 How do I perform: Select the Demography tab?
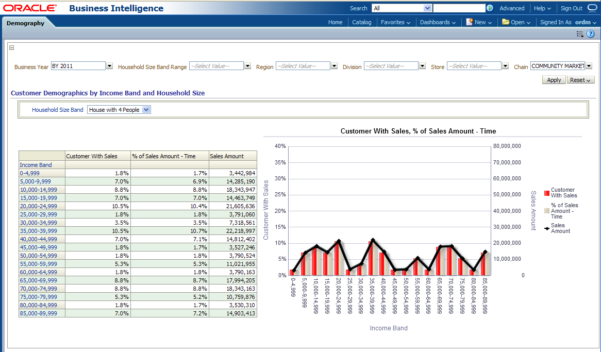click(25, 23)
